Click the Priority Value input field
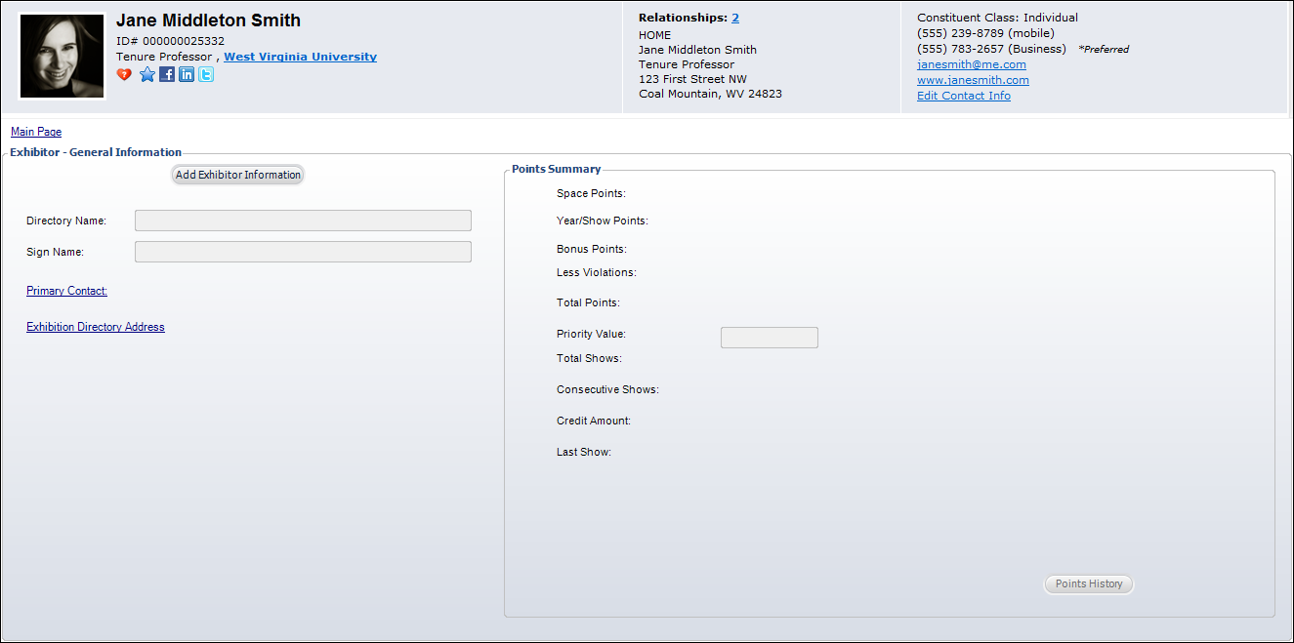The image size is (1294, 643). (x=770, y=338)
